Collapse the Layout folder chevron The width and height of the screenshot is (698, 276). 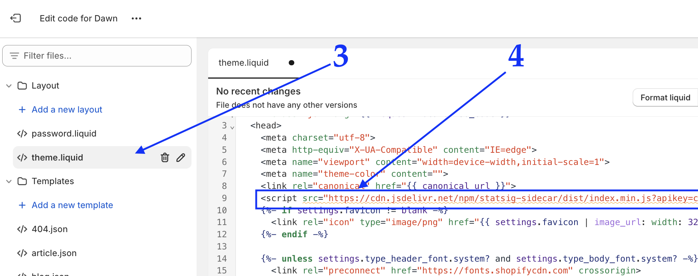click(x=9, y=86)
